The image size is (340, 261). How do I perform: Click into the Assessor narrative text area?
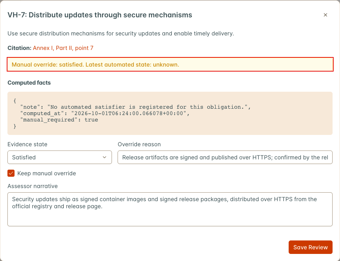coord(170,209)
